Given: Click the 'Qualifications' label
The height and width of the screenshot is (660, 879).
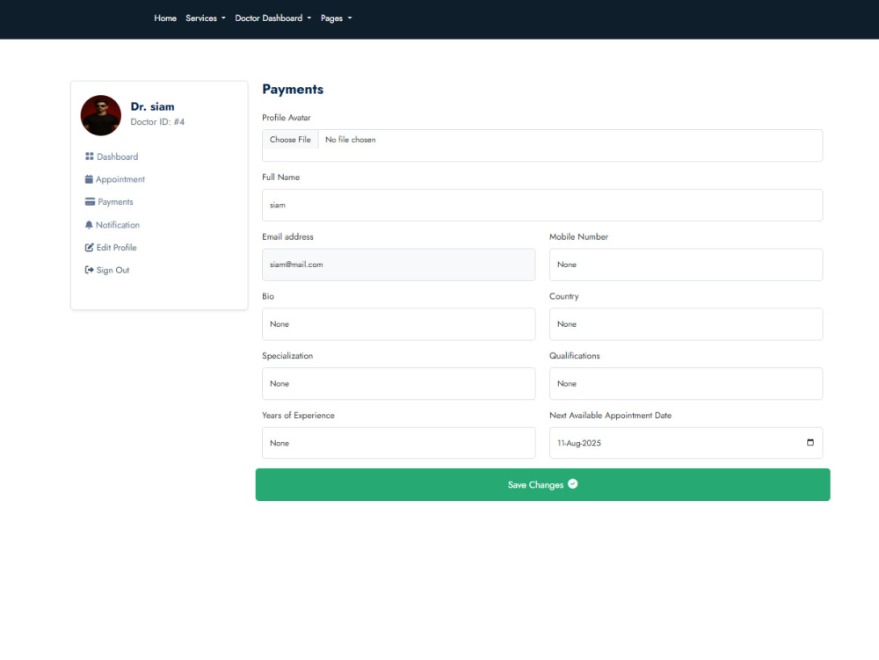Looking at the screenshot, I should 575,356.
